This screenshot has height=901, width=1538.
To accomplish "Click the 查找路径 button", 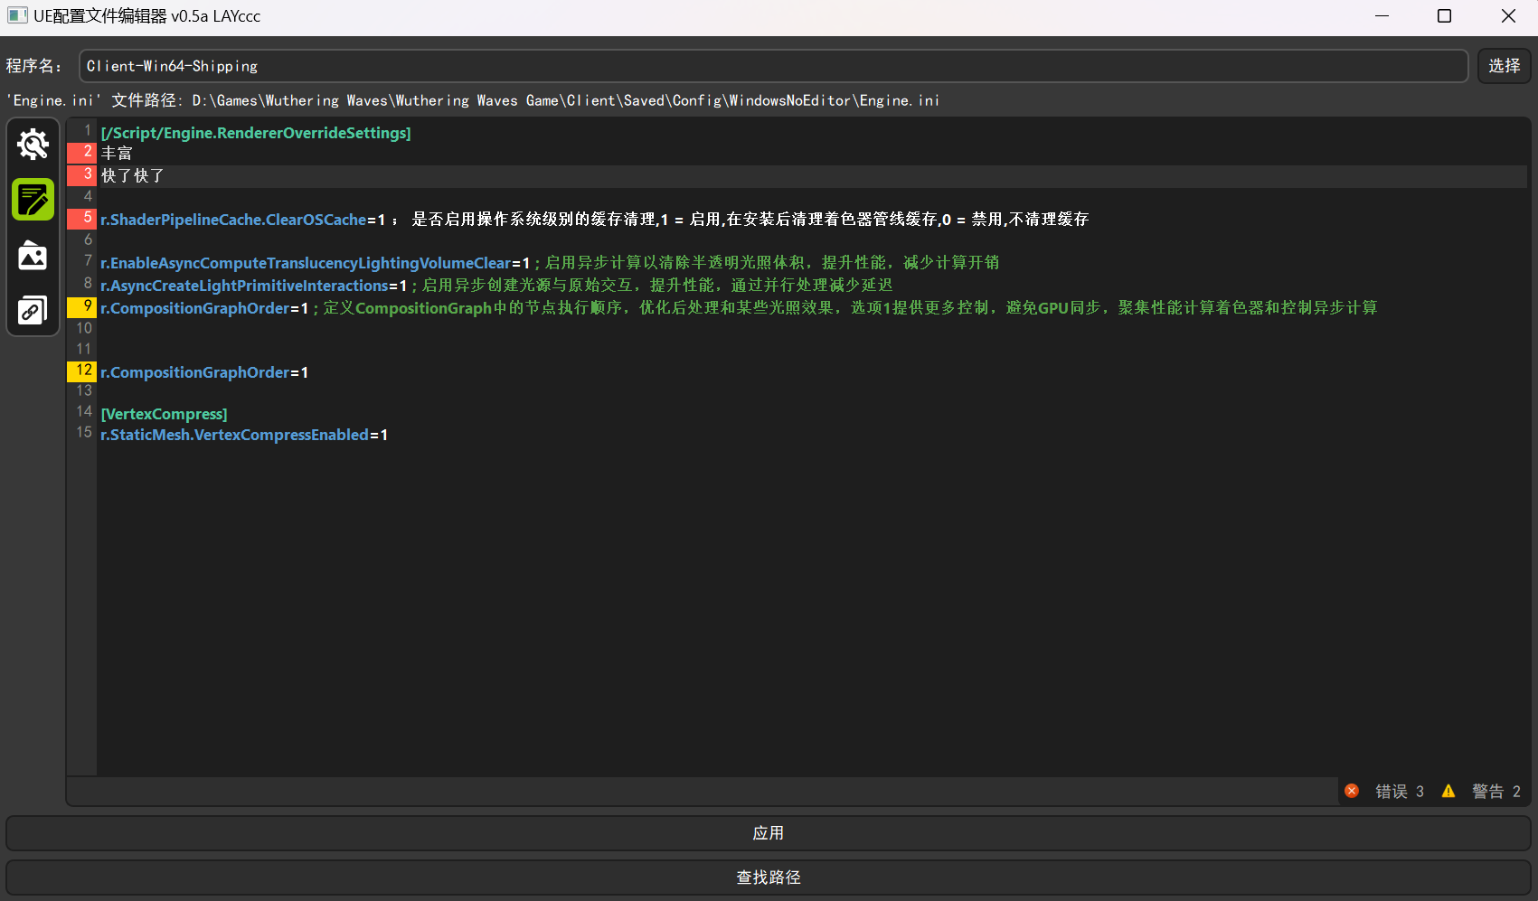I will [769, 878].
